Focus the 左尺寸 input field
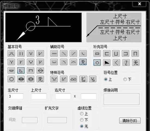 16,96
